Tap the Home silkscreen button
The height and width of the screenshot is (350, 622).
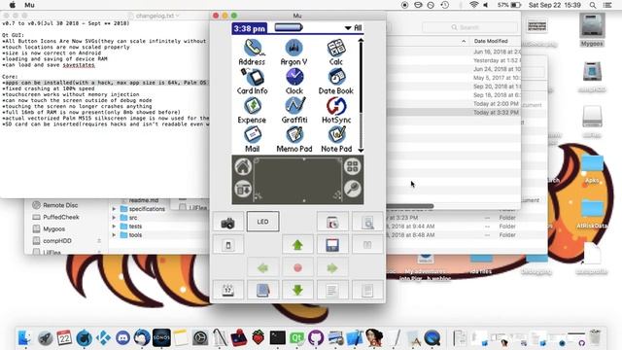click(x=243, y=166)
